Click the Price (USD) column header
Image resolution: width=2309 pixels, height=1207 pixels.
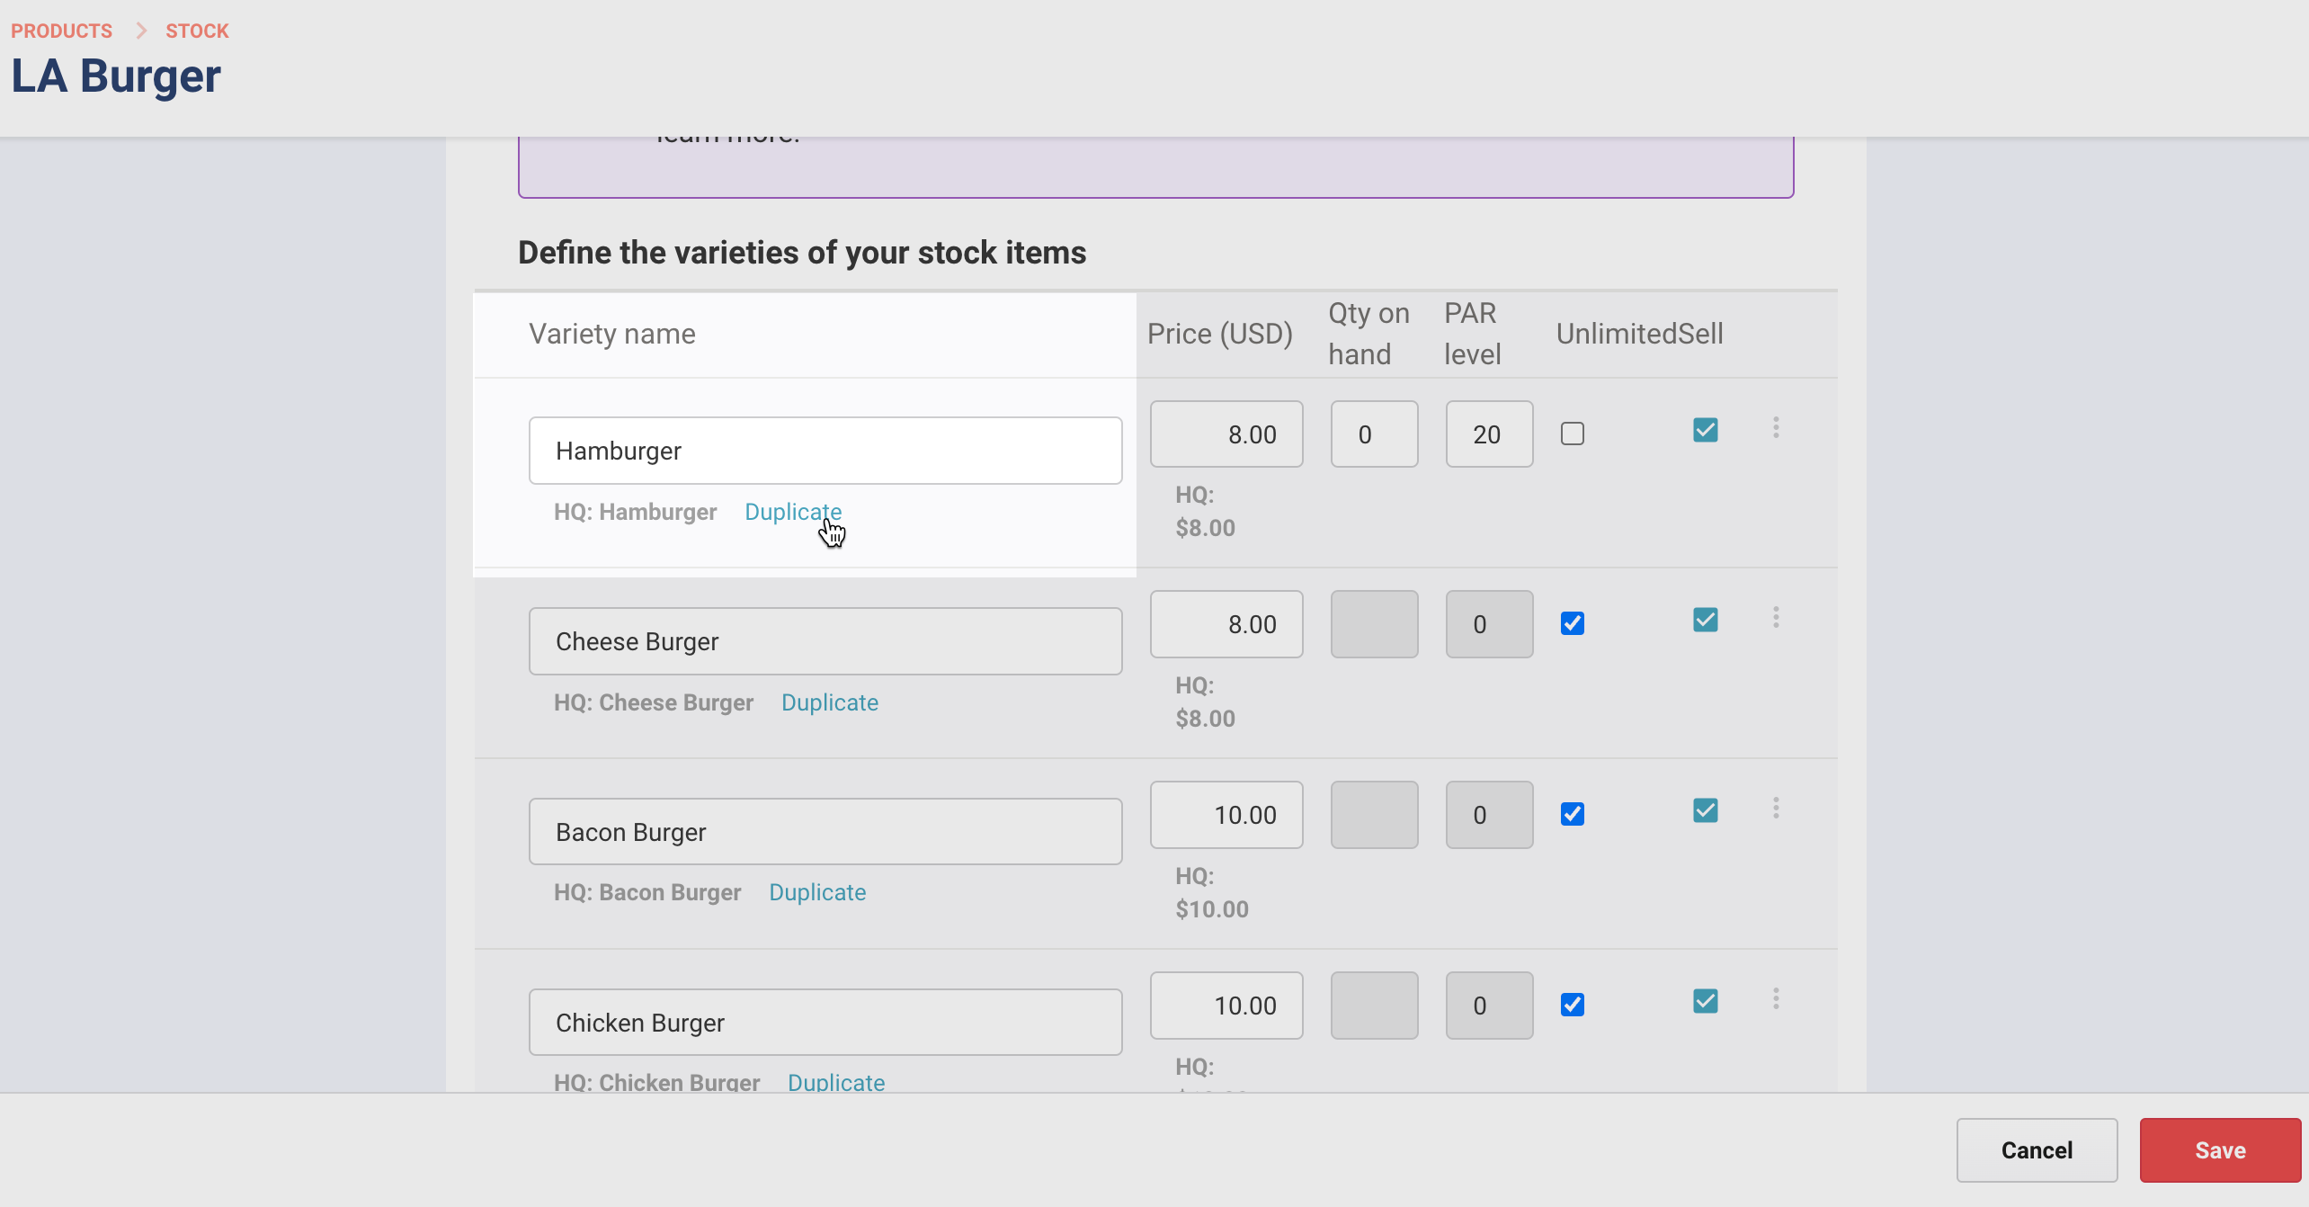tap(1220, 334)
